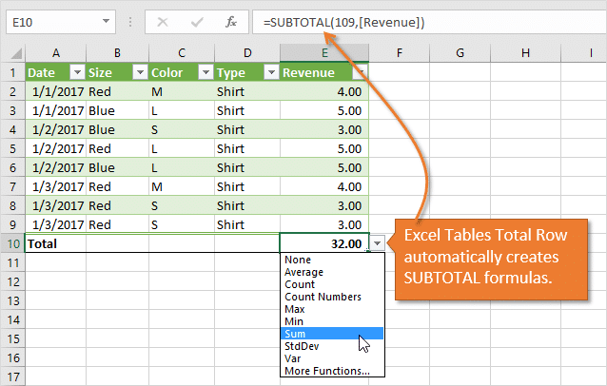Select column G header
The width and height of the screenshot is (607, 386).
click(460, 51)
